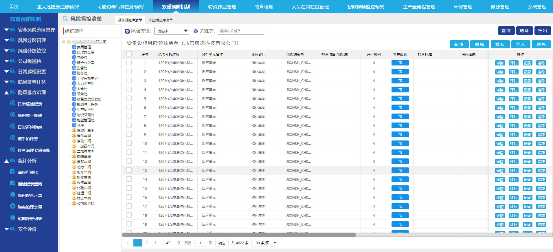The width and height of the screenshot is (553, 252).
Task: Go to next page arrow
Action: point(179,243)
